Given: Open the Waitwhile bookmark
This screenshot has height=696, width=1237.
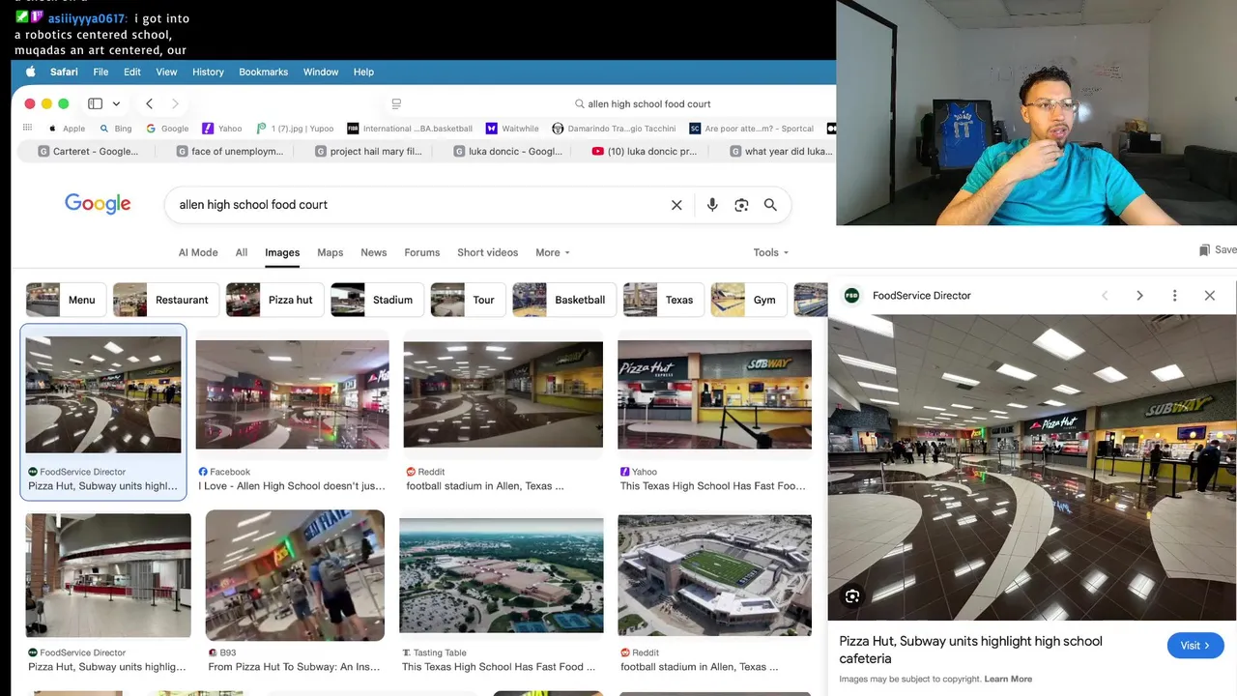Looking at the screenshot, I should (512, 129).
